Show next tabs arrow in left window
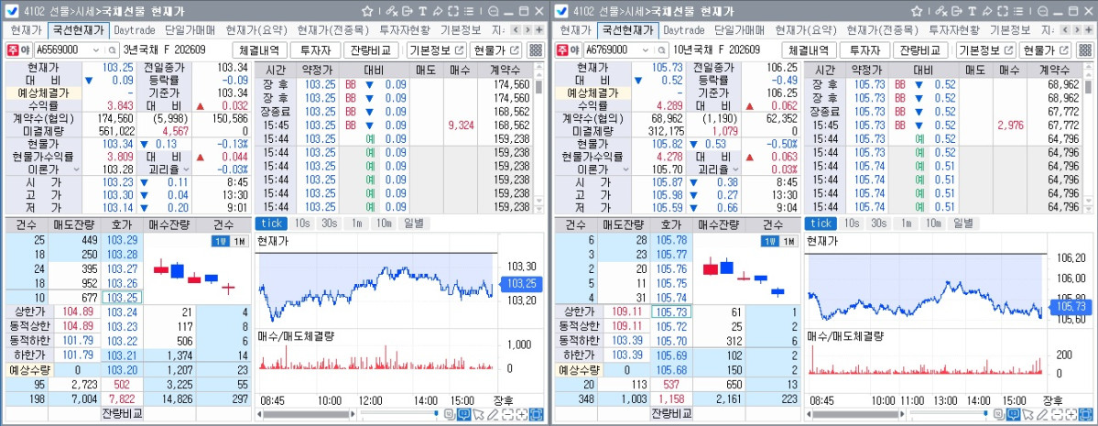 coord(527,30)
